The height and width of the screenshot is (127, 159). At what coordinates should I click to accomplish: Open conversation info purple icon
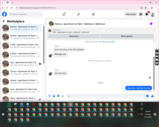151,24
